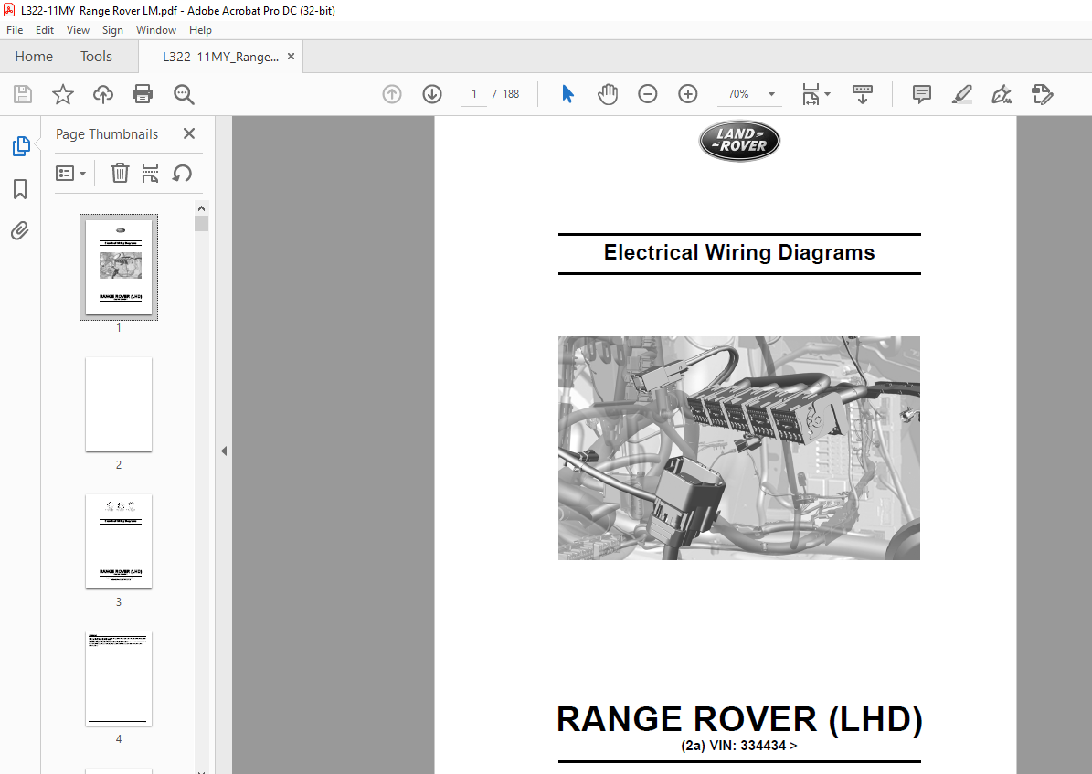Go to next page arrow
The image size is (1092, 774).
tap(432, 94)
